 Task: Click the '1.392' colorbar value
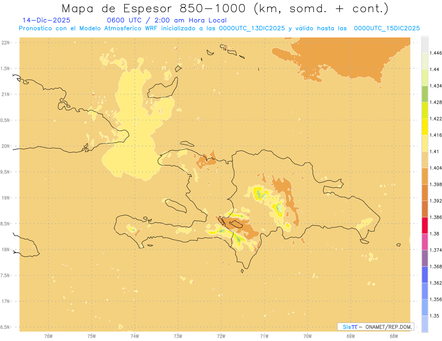point(436,201)
